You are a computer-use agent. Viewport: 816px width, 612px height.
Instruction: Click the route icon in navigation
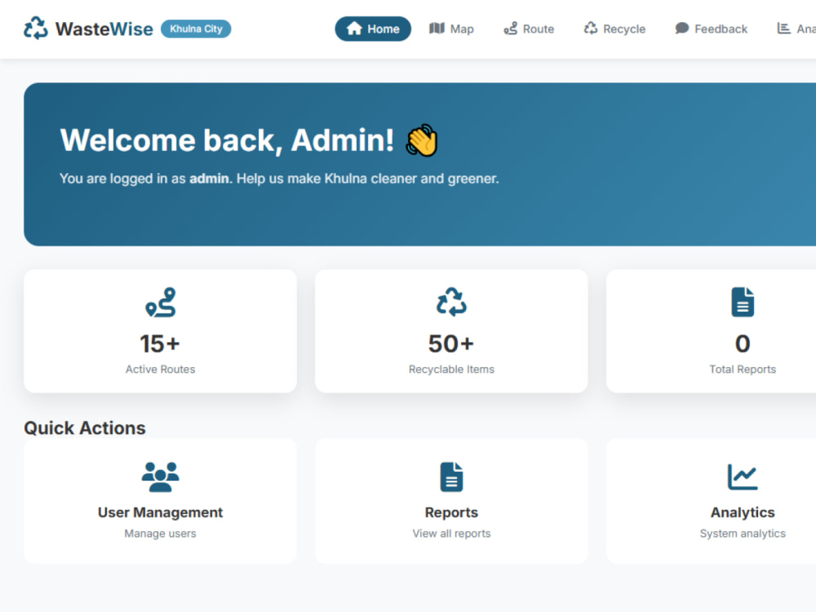point(511,29)
